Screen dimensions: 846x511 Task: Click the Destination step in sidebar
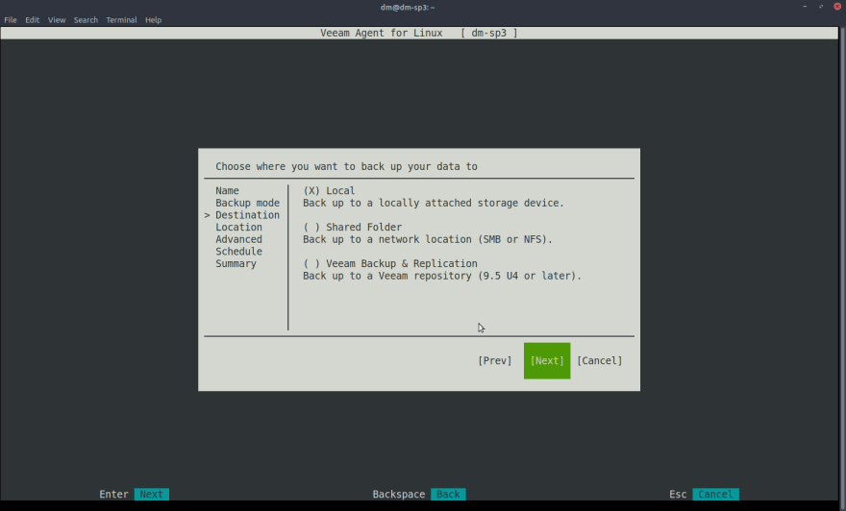(x=248, y=215)
